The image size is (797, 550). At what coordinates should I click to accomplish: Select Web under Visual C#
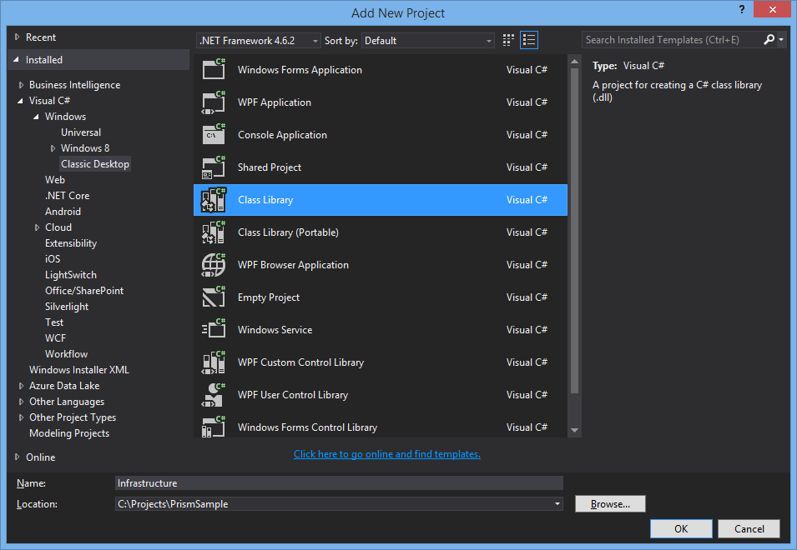[55, 180]
